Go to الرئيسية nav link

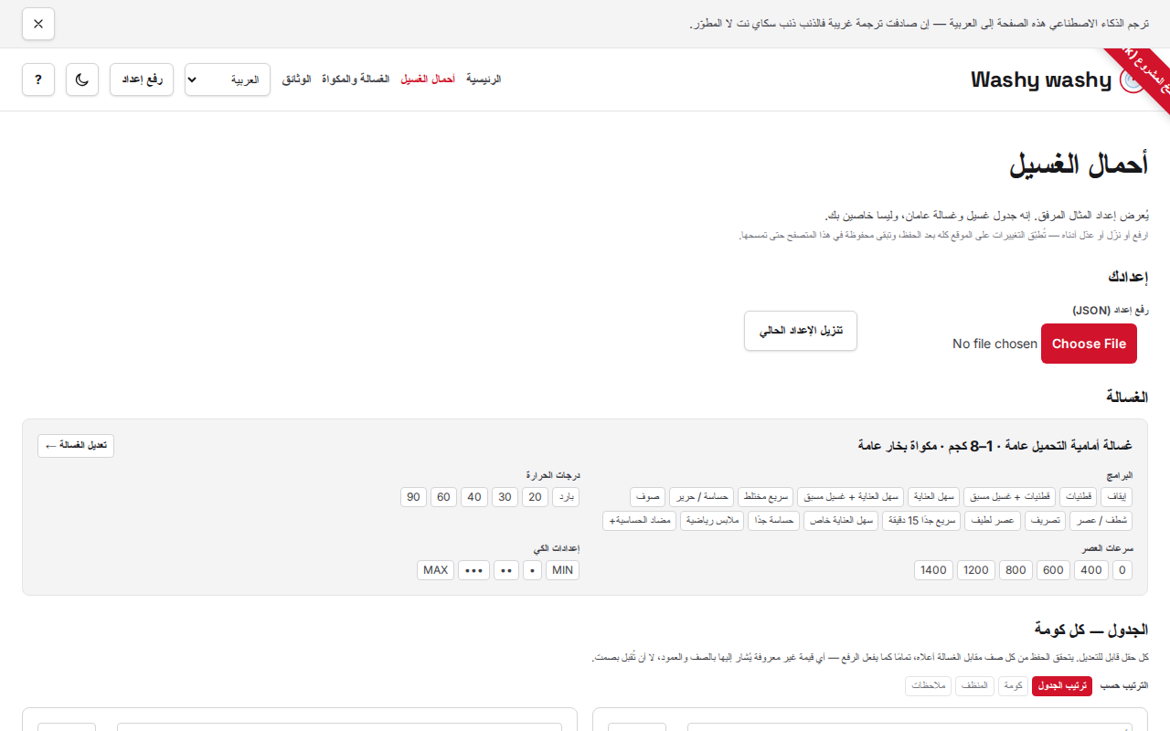(484, 79)
